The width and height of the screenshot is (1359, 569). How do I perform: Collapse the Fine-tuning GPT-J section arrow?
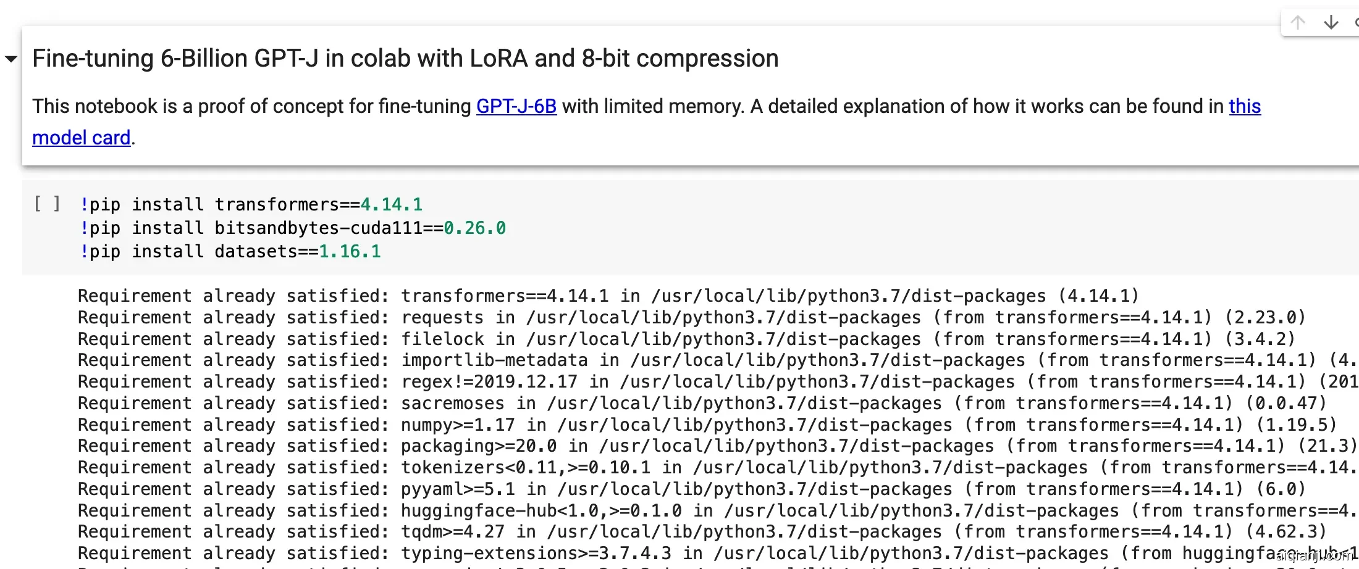pos(11,59)
